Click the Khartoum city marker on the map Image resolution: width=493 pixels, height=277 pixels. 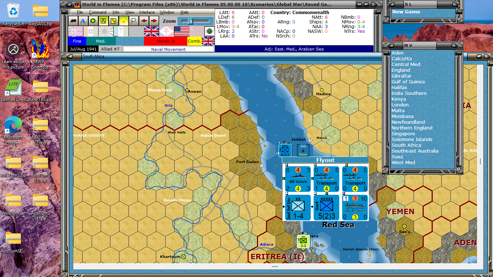pyautogui.click(x=183, y=256)
